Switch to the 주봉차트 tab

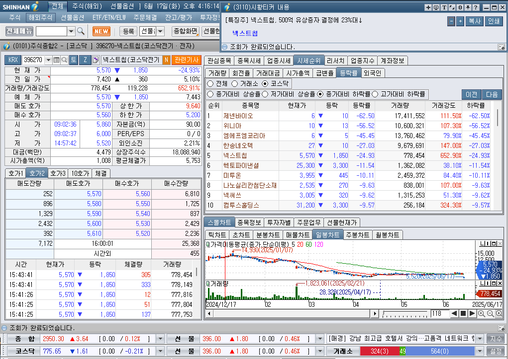357,235
